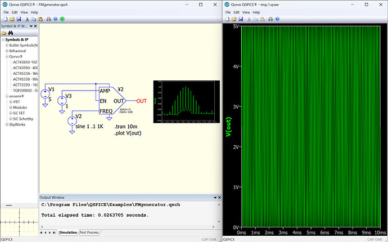Click Cut icon in tmp.1.qraw waveform toolbar
This screenshot has height=242, width=388.
point(249,19)
